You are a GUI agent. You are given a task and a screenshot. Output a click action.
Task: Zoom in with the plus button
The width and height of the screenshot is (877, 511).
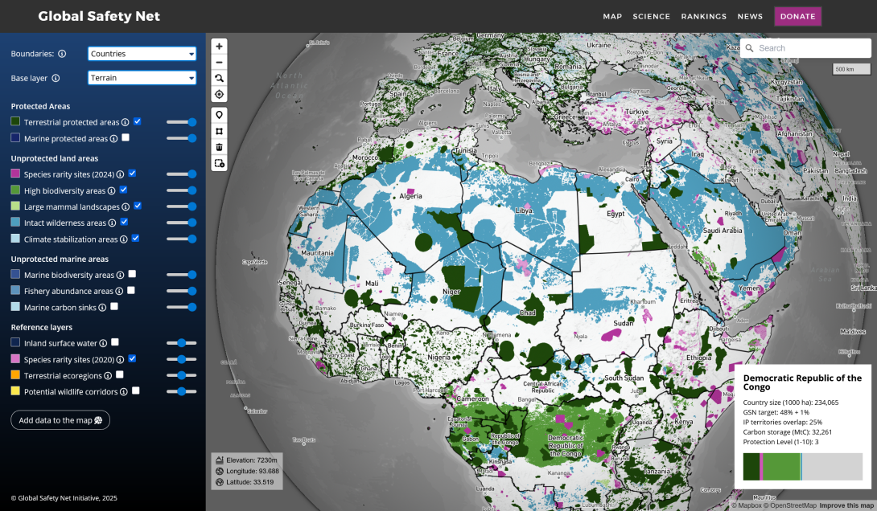(219, 47)
